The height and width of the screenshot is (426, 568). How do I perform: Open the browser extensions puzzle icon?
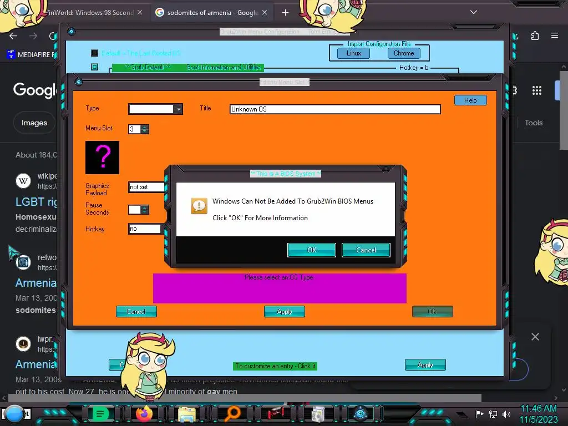(535, 35)
